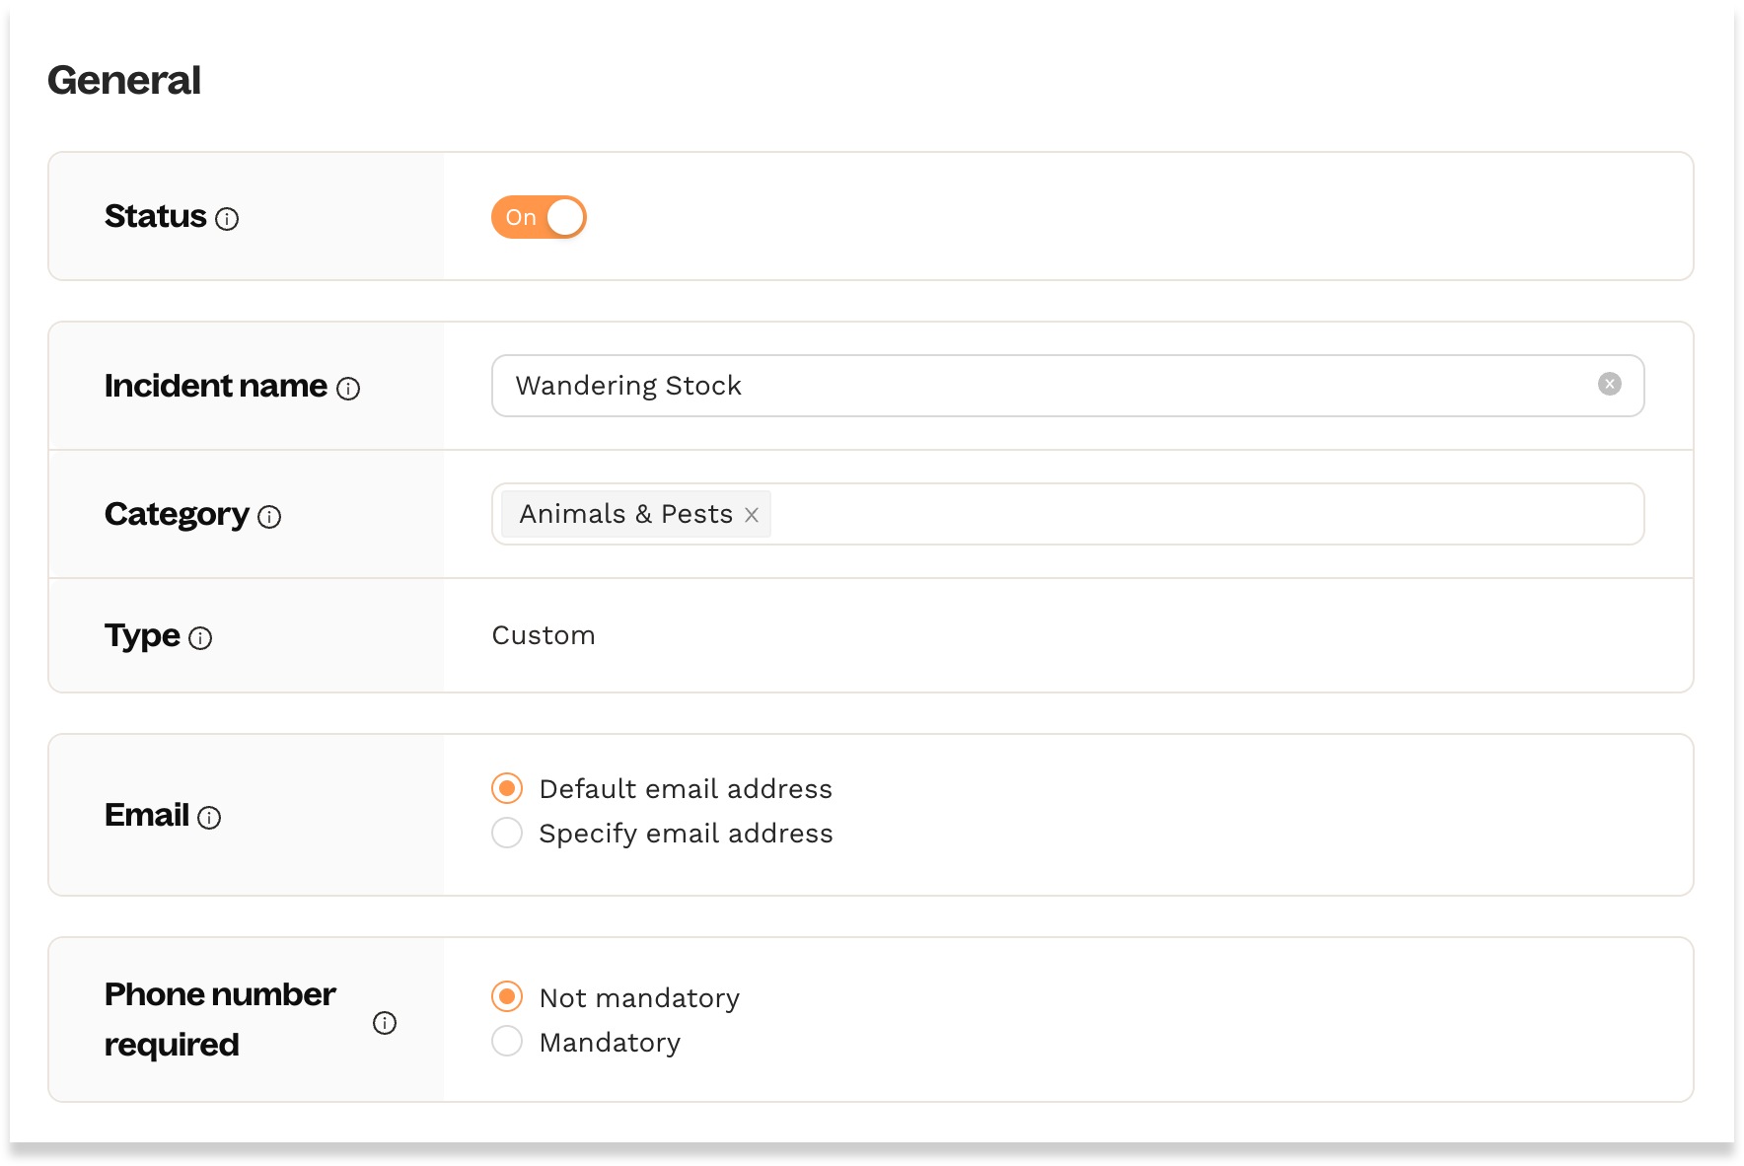Select Specify email address option
This screenshot has height=1166, width=1744.
point(507,833)
